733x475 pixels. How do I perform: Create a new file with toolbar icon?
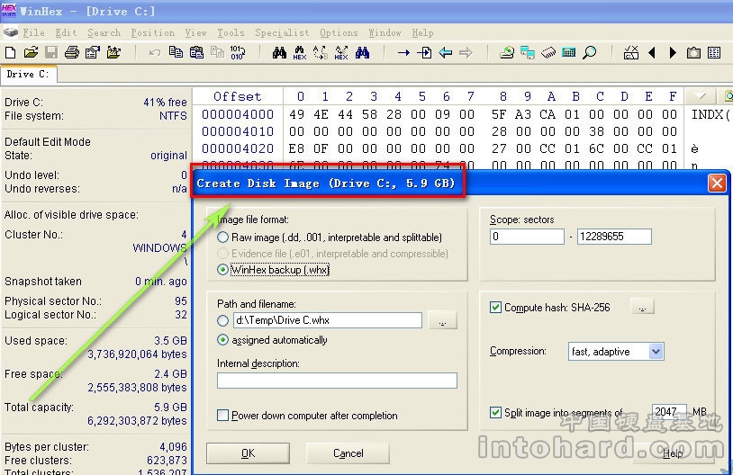coord(10,52)
